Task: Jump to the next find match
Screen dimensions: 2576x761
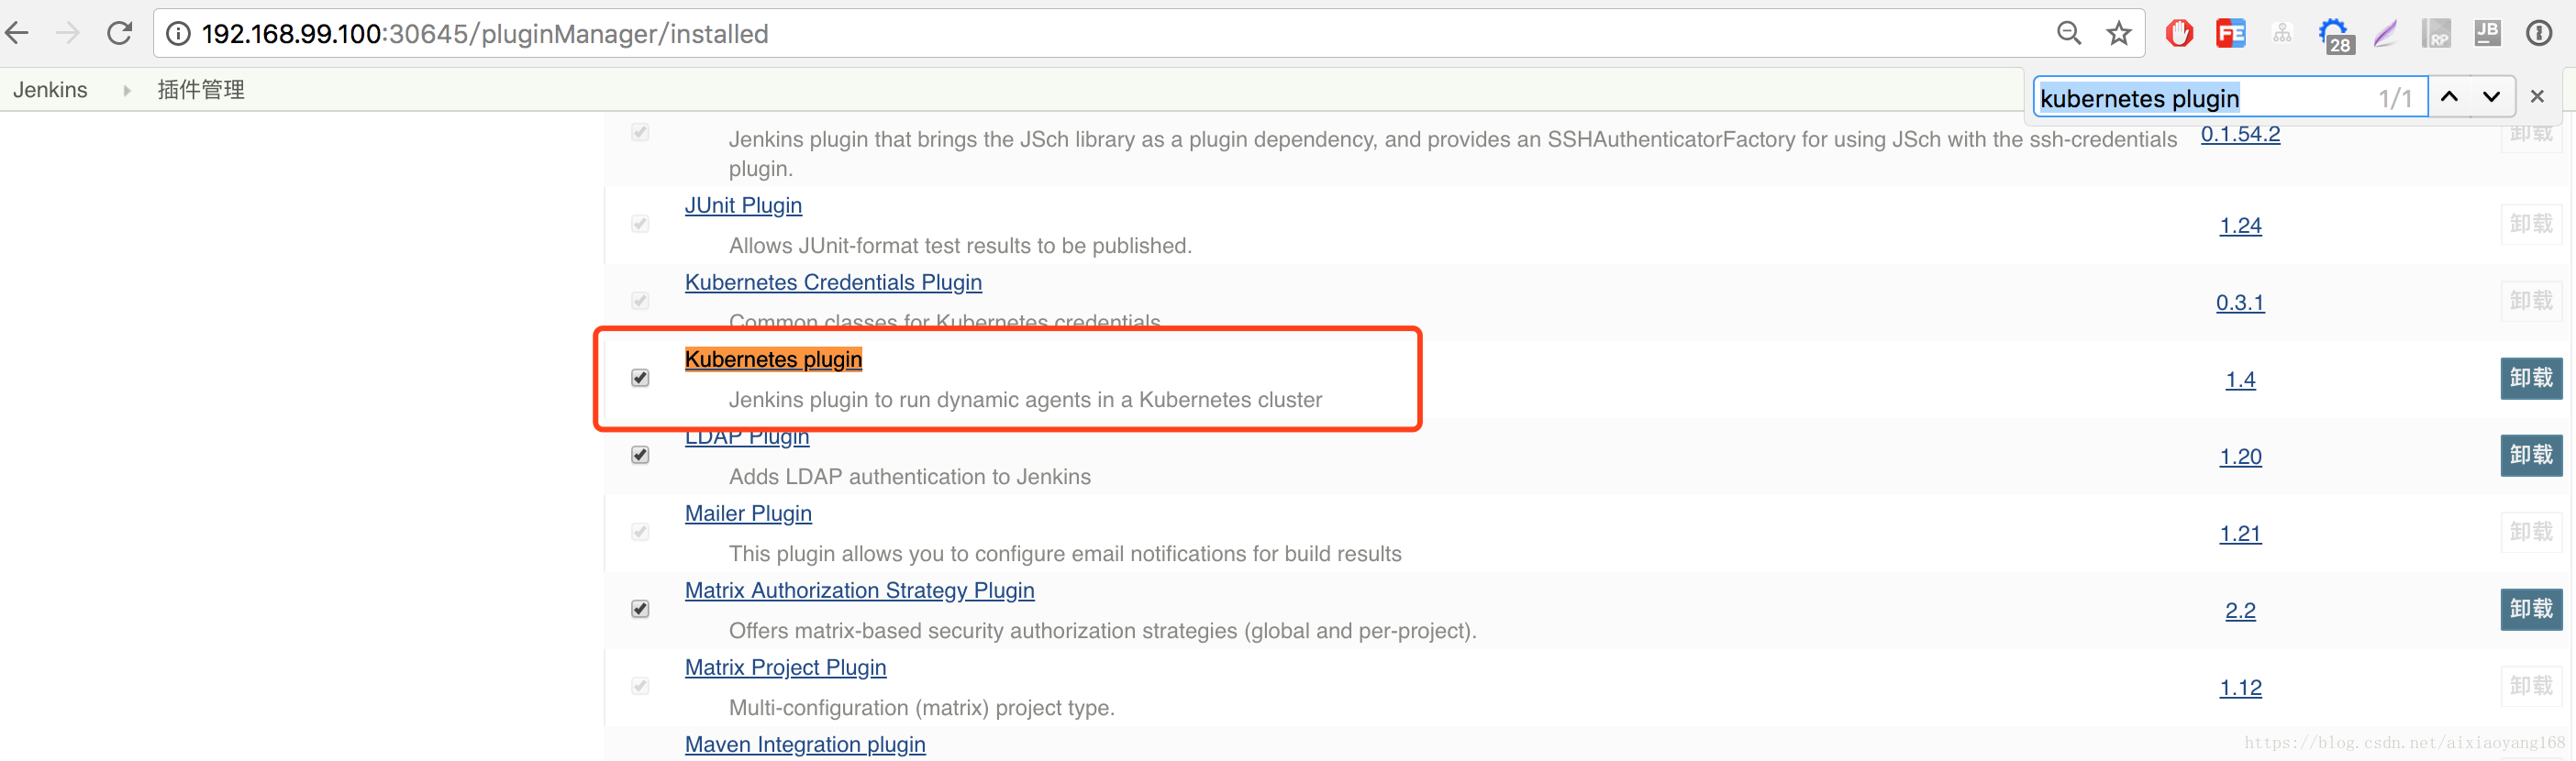Action: [x=2491, y=97]
